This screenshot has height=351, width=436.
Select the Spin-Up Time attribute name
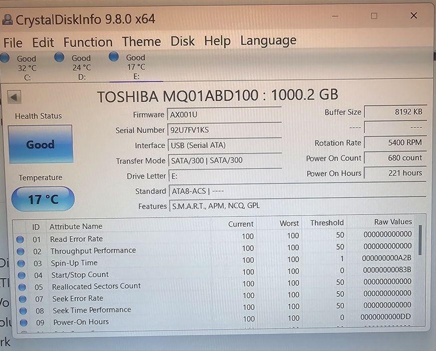coord(74,263)
